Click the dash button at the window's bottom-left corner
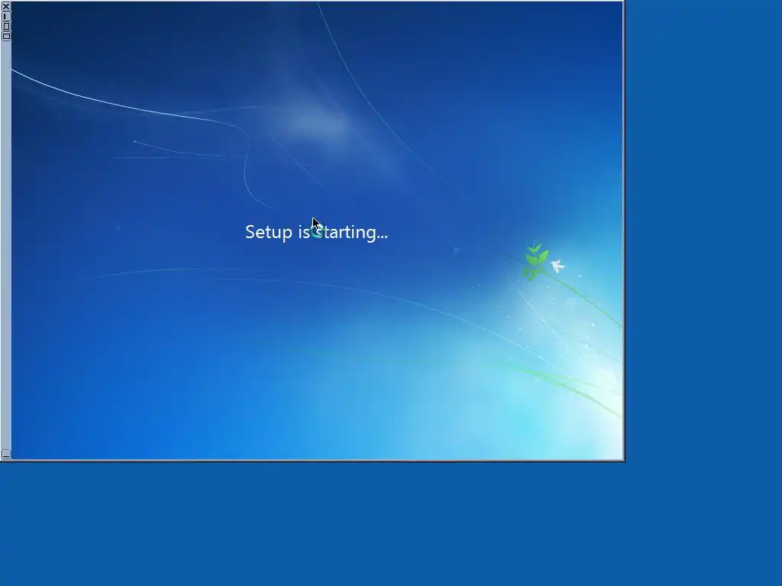Screen dimensions: 782x586 [x=5, y=454]
